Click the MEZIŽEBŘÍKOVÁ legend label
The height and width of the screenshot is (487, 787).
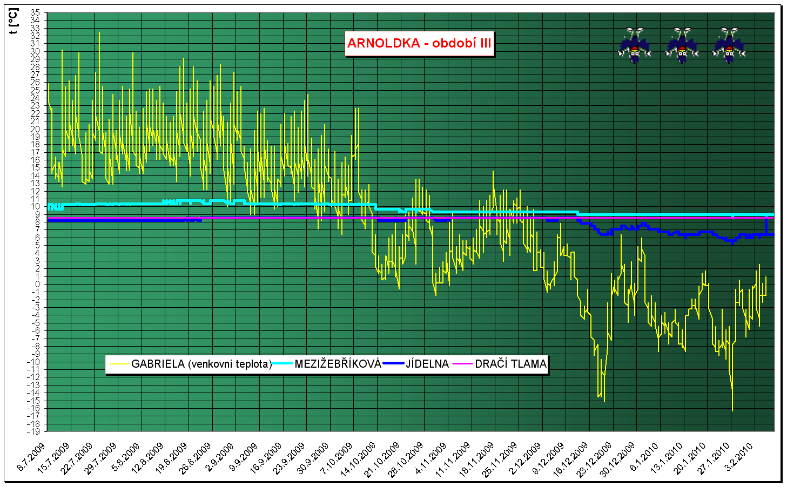pos(338,364)
